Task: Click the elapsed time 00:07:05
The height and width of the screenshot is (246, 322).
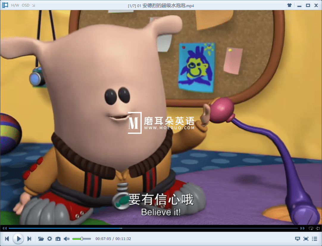Action: [x=103, y=239]
